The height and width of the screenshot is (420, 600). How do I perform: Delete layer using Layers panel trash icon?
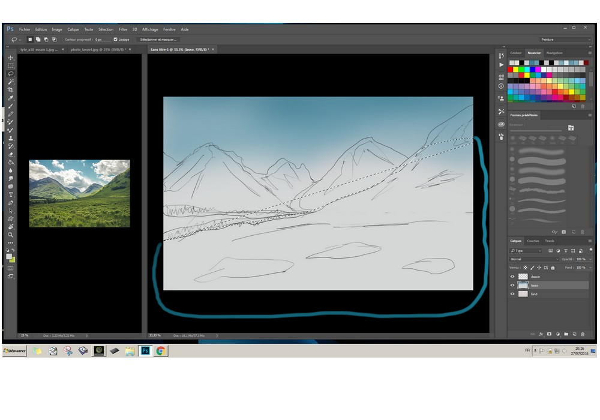pos(582,334)
